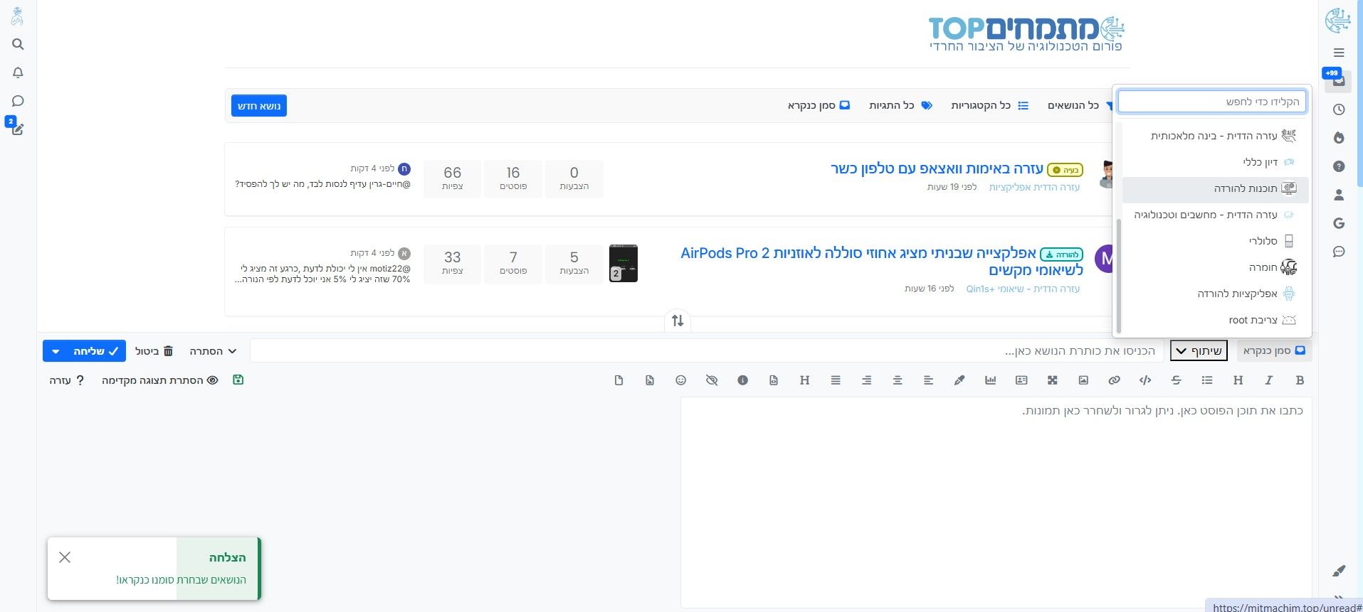The width and height of the screenshot is (1363, 612).
Task: Expand the הסתרה dropdown in composer
Action: coord(213,351)
